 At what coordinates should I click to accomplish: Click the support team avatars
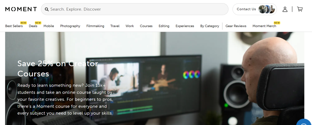coord(267,9)
